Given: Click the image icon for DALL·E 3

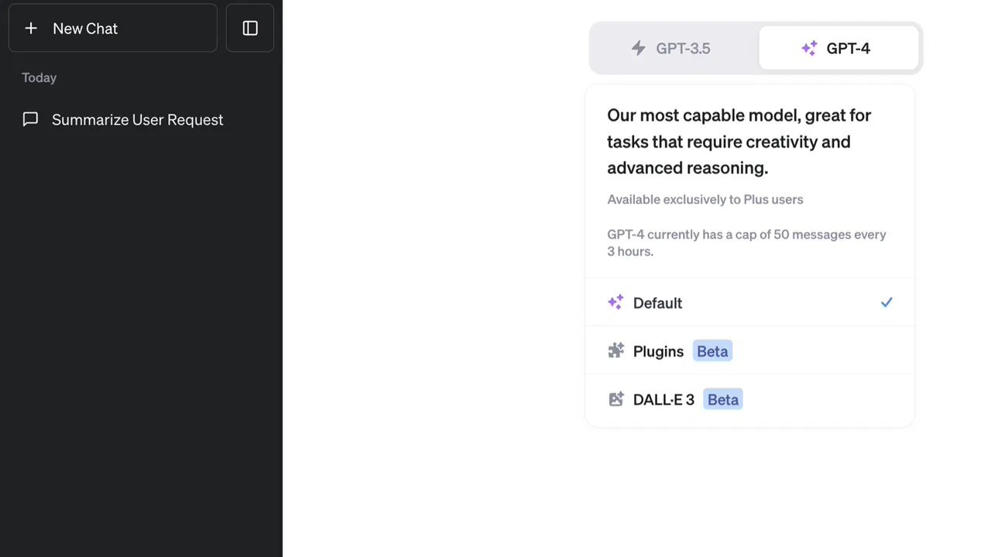Looking at the screenshot, I should [x=616, y=399].
